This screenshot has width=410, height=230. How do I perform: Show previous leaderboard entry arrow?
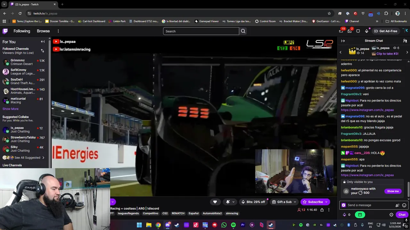point(340,52)
